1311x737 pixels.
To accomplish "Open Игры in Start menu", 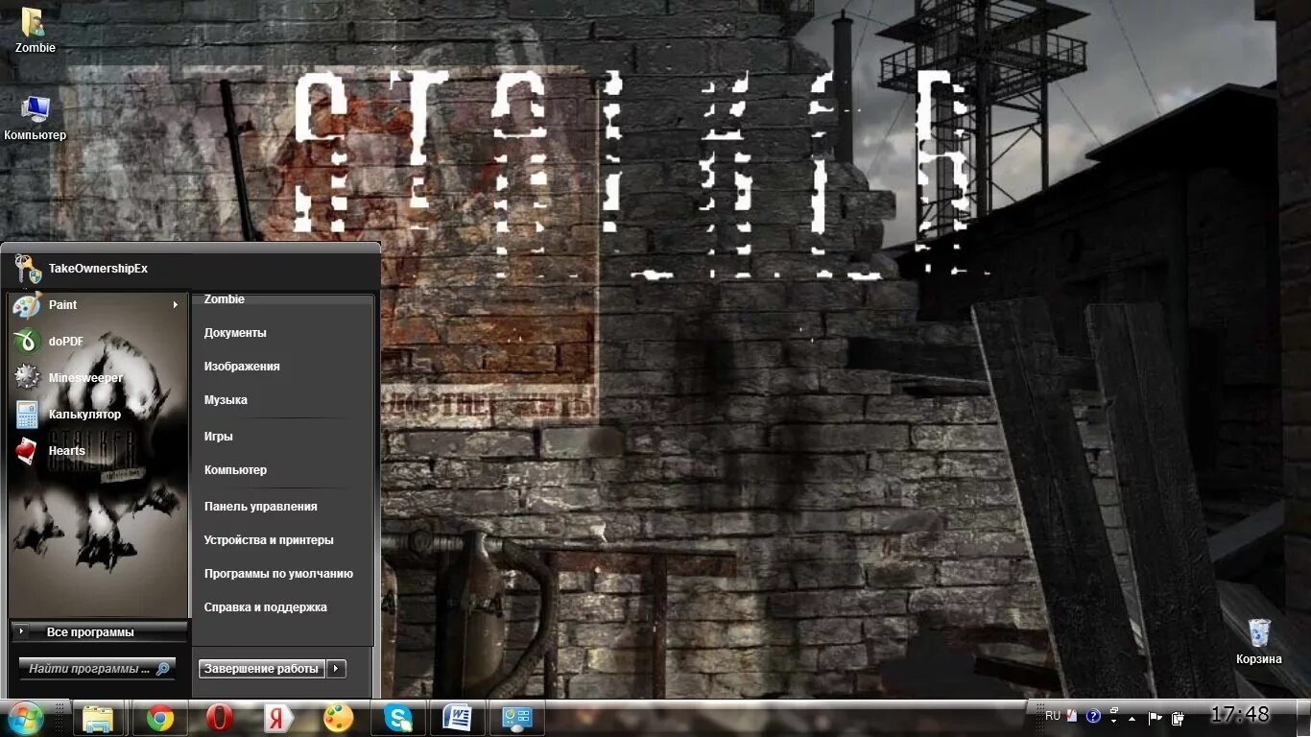I will pos(218,437).
